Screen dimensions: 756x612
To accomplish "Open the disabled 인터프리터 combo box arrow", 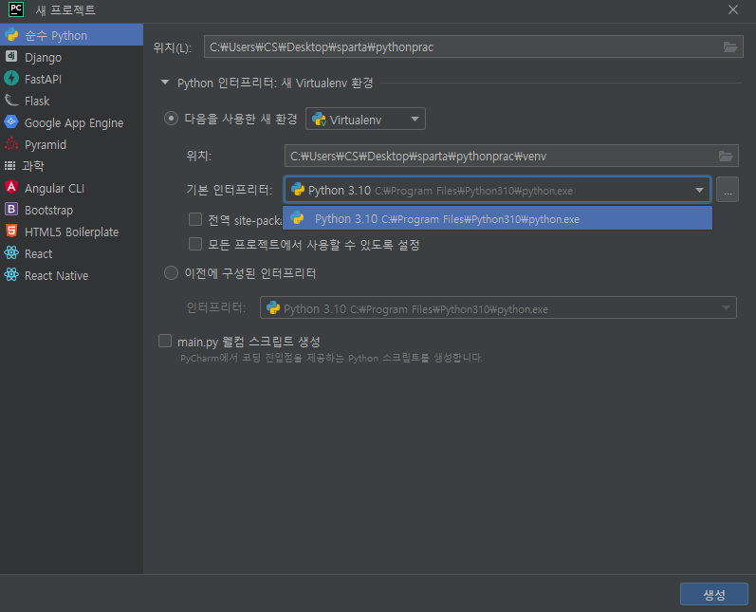I will tap(726, 307).
